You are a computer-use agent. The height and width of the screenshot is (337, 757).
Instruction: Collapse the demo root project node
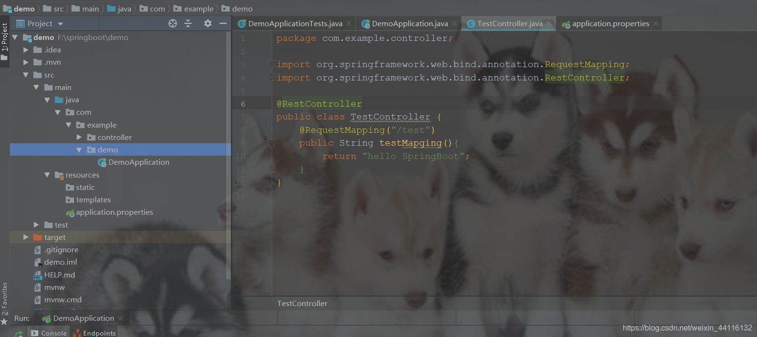pyautogui.click(x=15, y=37)
